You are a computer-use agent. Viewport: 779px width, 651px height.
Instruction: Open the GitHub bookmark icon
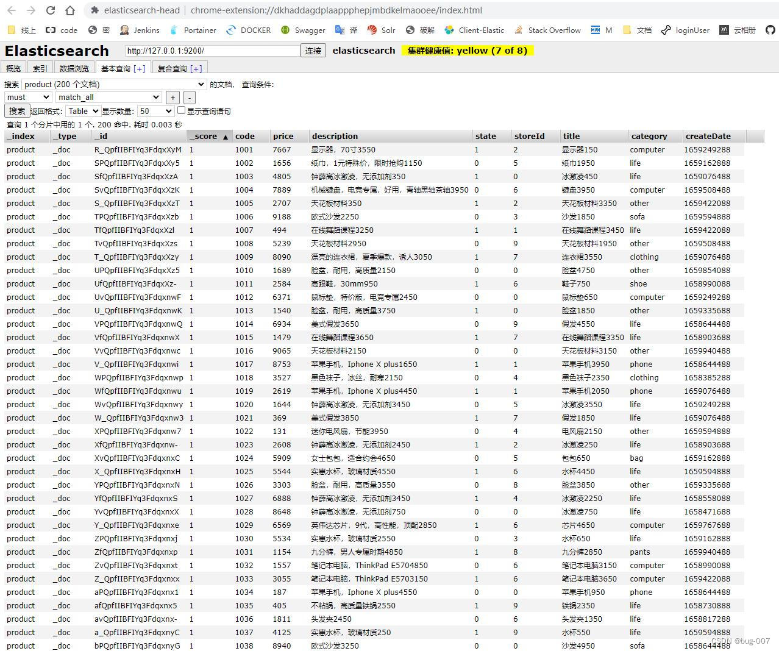(770, 30)
